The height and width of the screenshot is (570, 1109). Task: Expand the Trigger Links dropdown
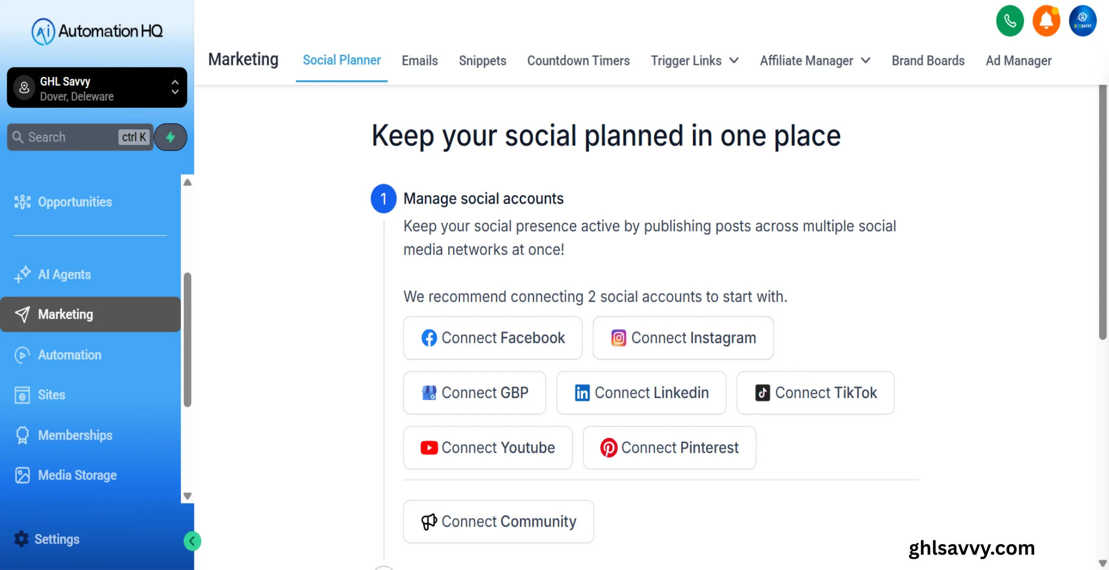coord(694,61)
